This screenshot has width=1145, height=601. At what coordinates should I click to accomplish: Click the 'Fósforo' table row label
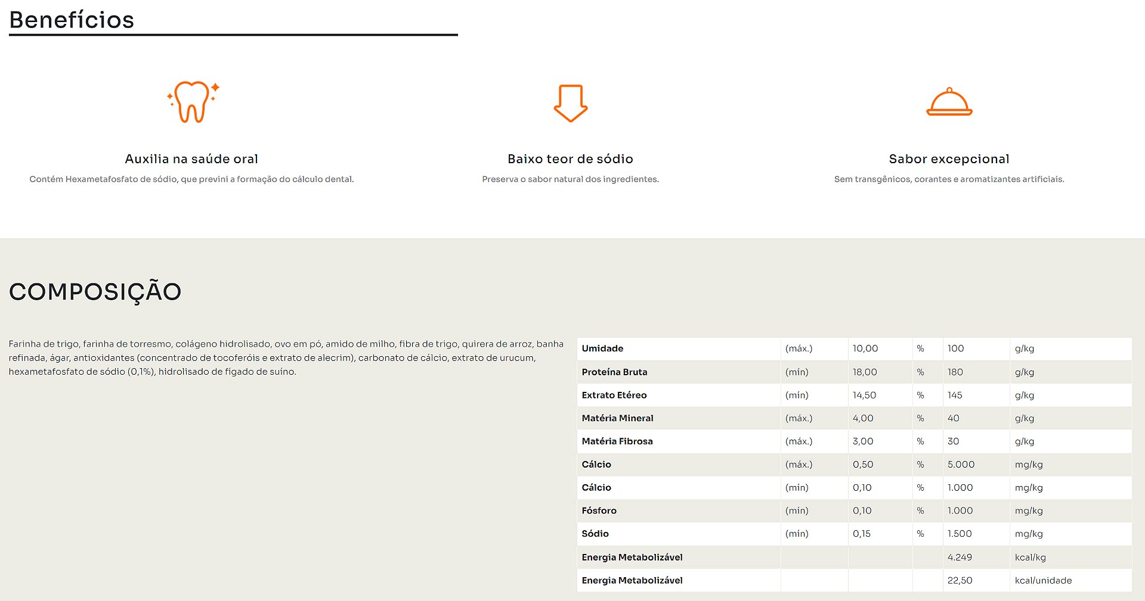(x=599, y=510)
